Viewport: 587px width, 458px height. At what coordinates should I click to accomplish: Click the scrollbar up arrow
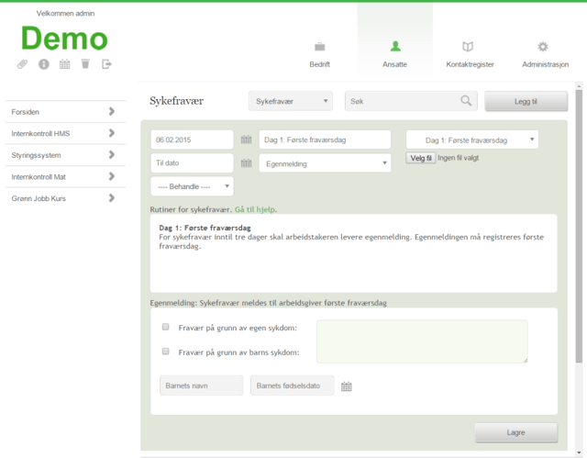click(579, 86)
